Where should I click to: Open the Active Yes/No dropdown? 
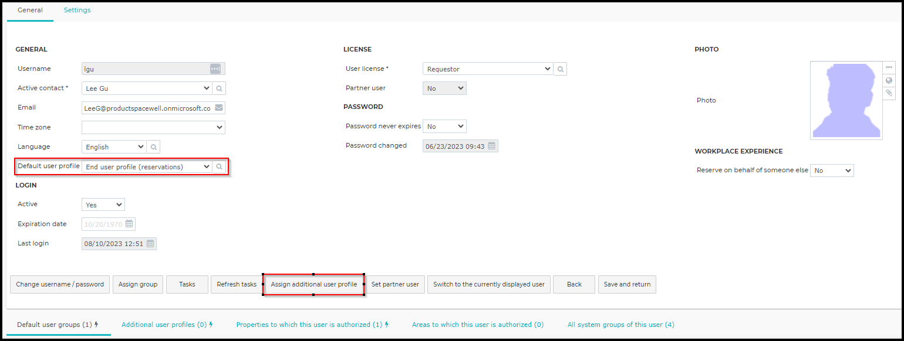(103, 205)
